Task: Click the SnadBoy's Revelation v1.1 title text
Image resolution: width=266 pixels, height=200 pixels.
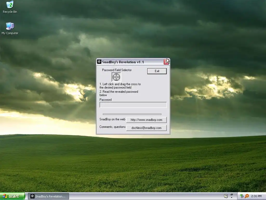Action: pos(123,62)
